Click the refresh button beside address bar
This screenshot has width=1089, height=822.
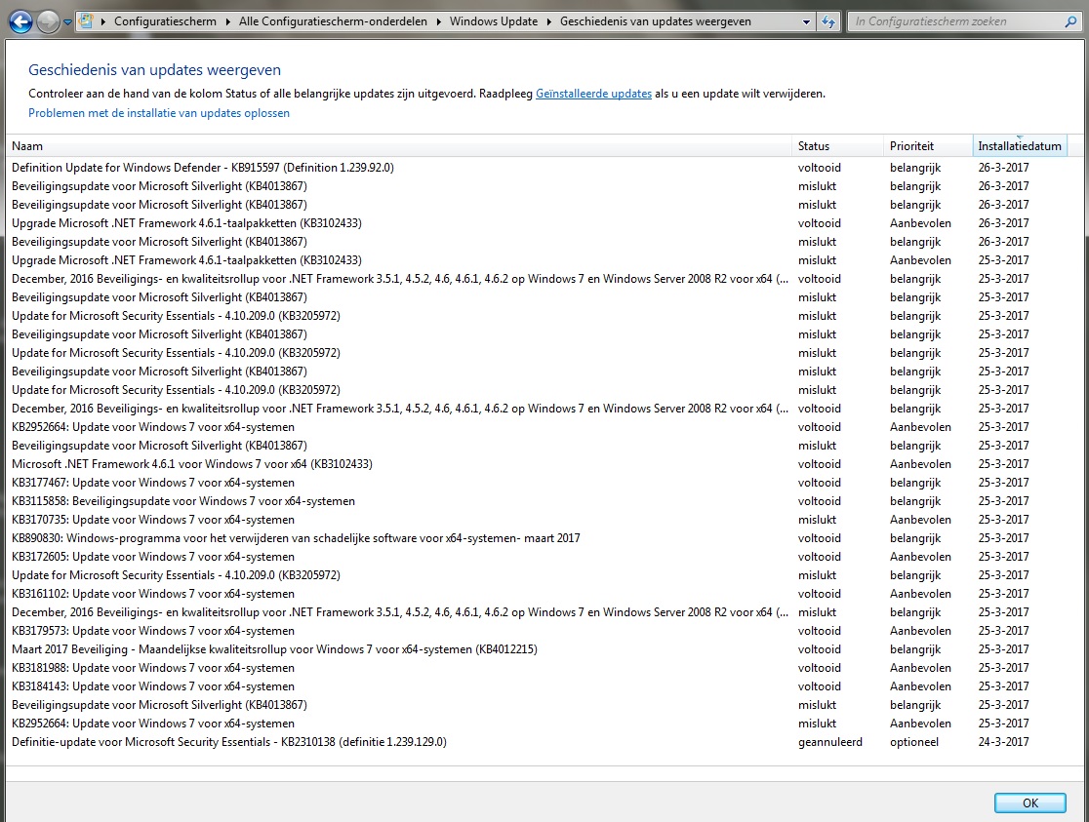tap(827, 21)
